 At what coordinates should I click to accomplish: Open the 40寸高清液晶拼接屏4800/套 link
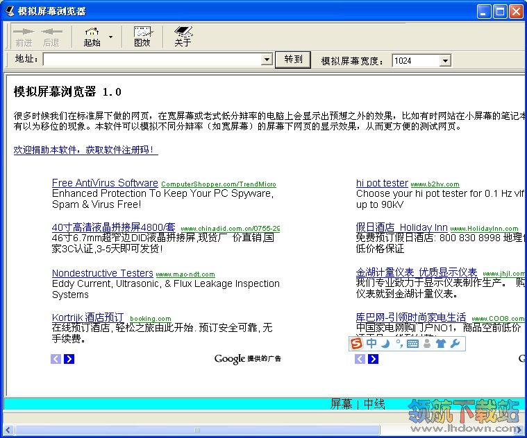tap(114, 227)
